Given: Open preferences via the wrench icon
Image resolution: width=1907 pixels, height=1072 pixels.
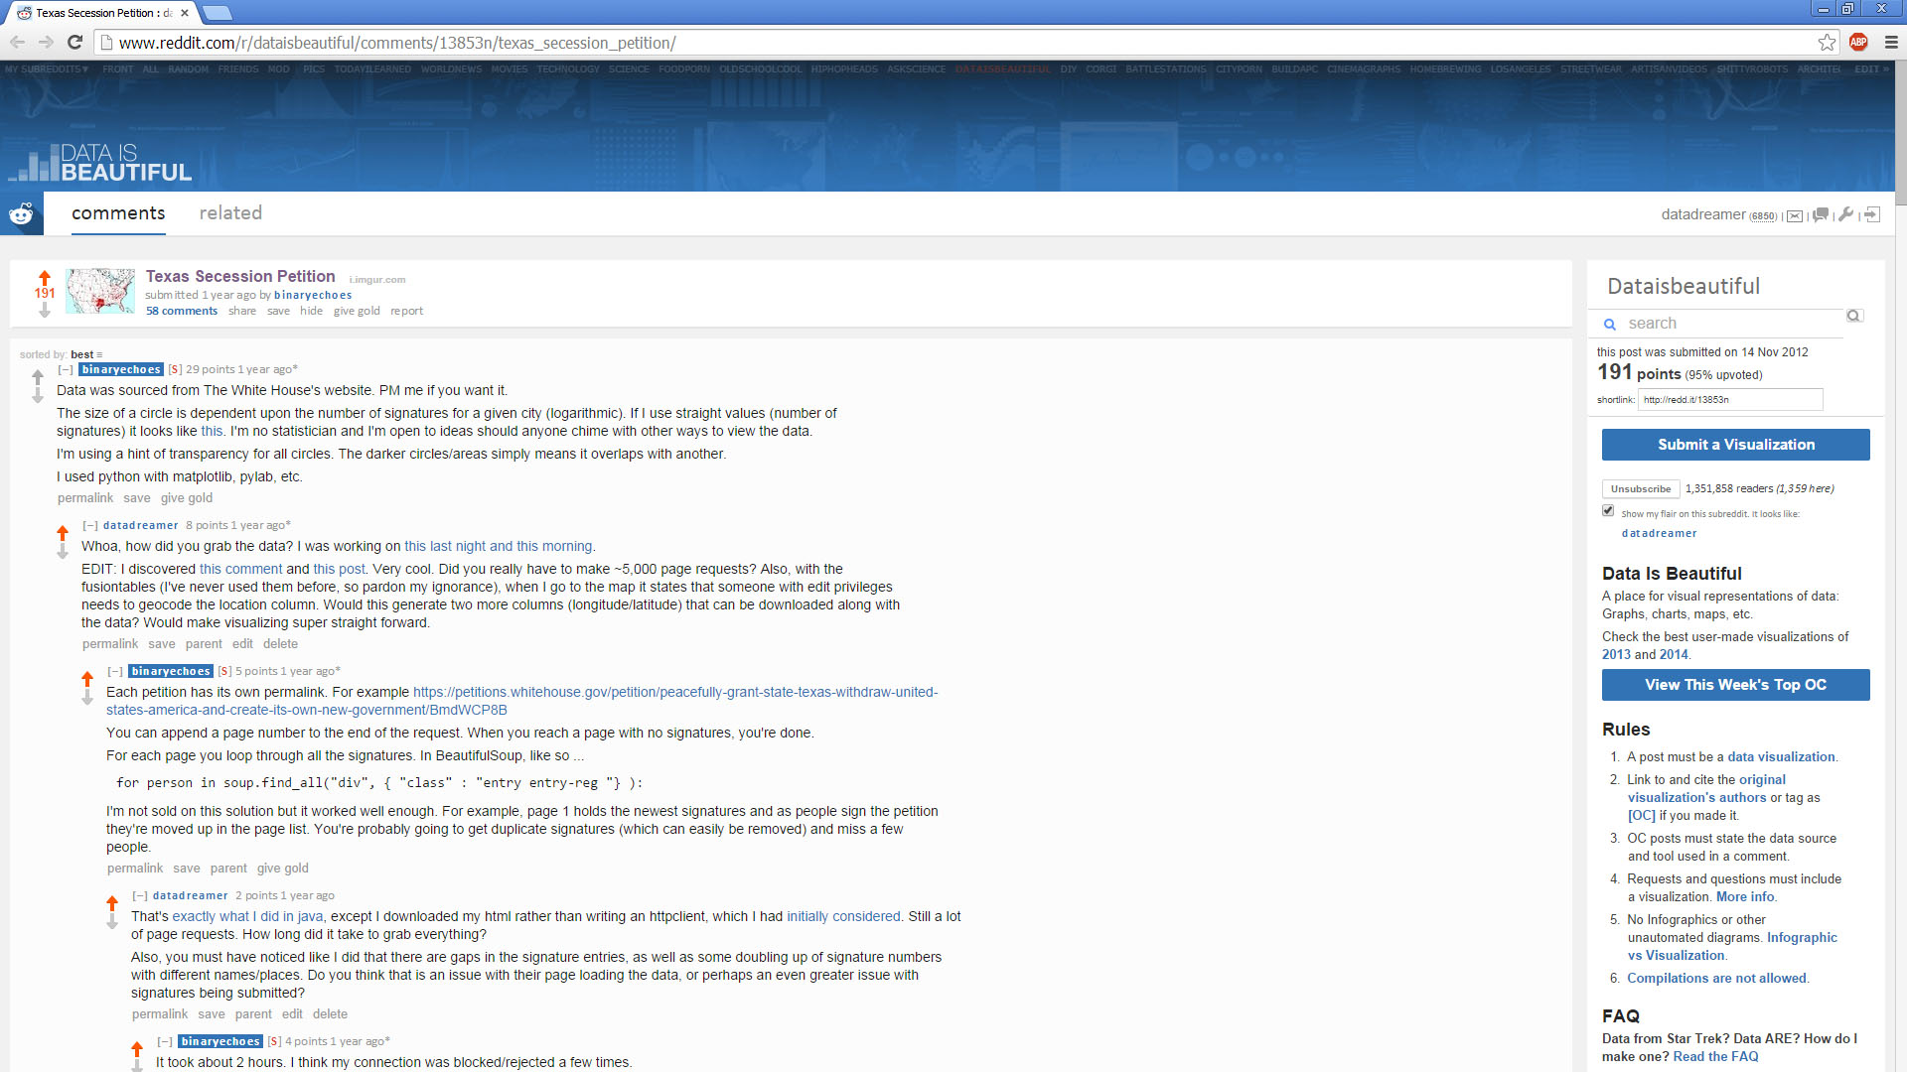Looking at the screenshot, I should [x=1846, y=214].
